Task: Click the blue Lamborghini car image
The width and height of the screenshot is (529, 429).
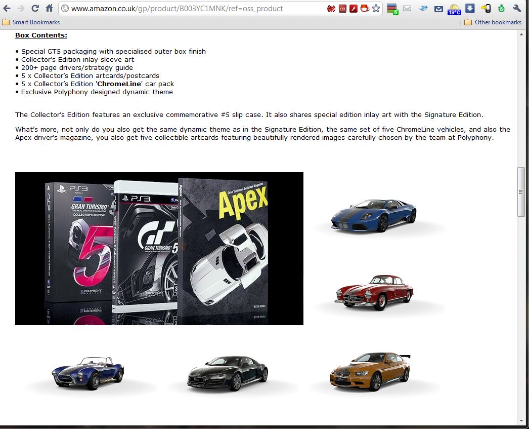Action: (x=373, y=216)
